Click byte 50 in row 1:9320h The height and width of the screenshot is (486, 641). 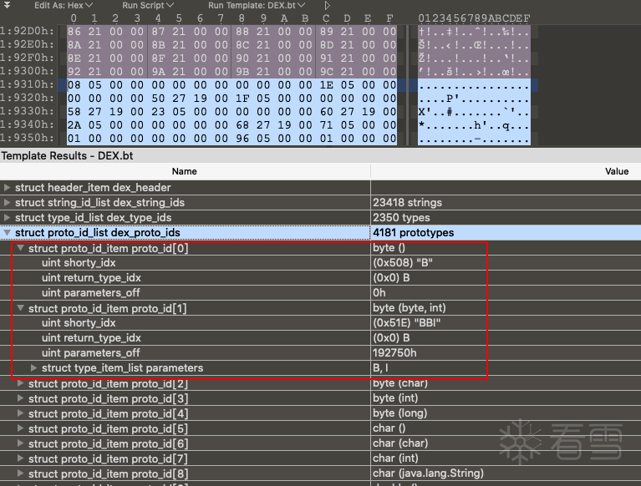click(x=158, y=99)
